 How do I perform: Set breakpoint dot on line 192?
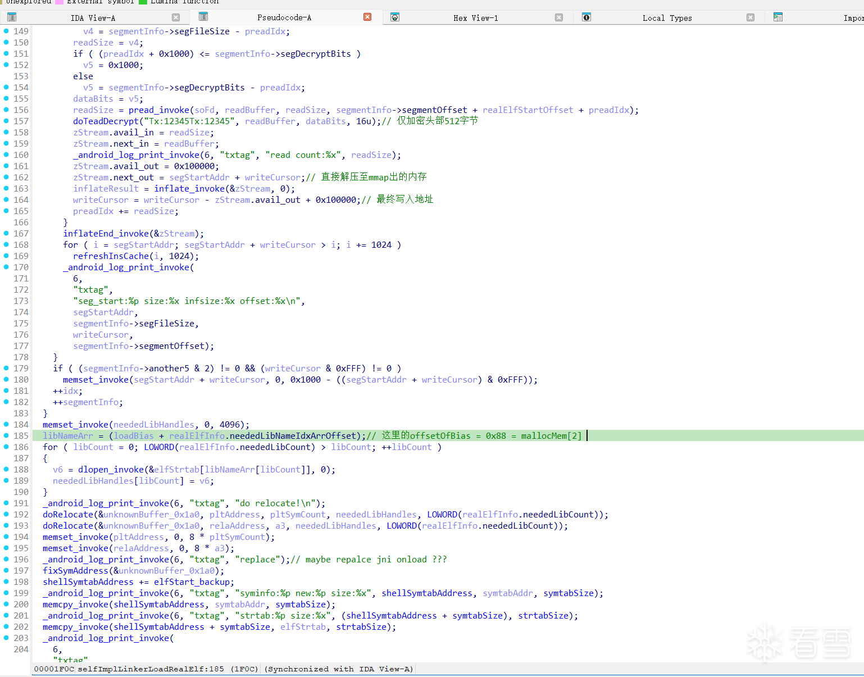click(x=6, y=514)
